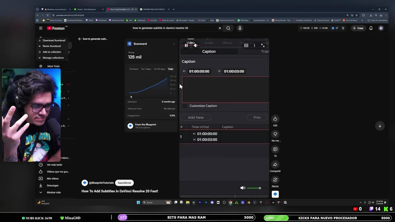This screenshot has height=222, width=395.
Task: Open ChatGPT bookmark
Action: pyautogui.click(x=336, y=20)
